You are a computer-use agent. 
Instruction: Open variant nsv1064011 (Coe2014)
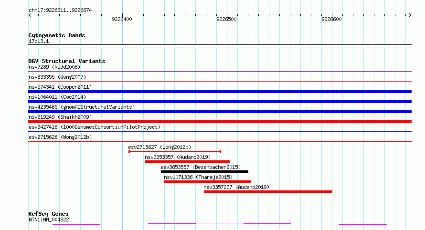57,97
